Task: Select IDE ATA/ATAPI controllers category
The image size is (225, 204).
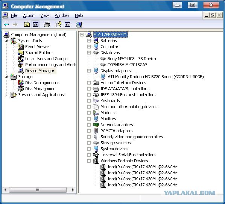Action: pos(125,89)
